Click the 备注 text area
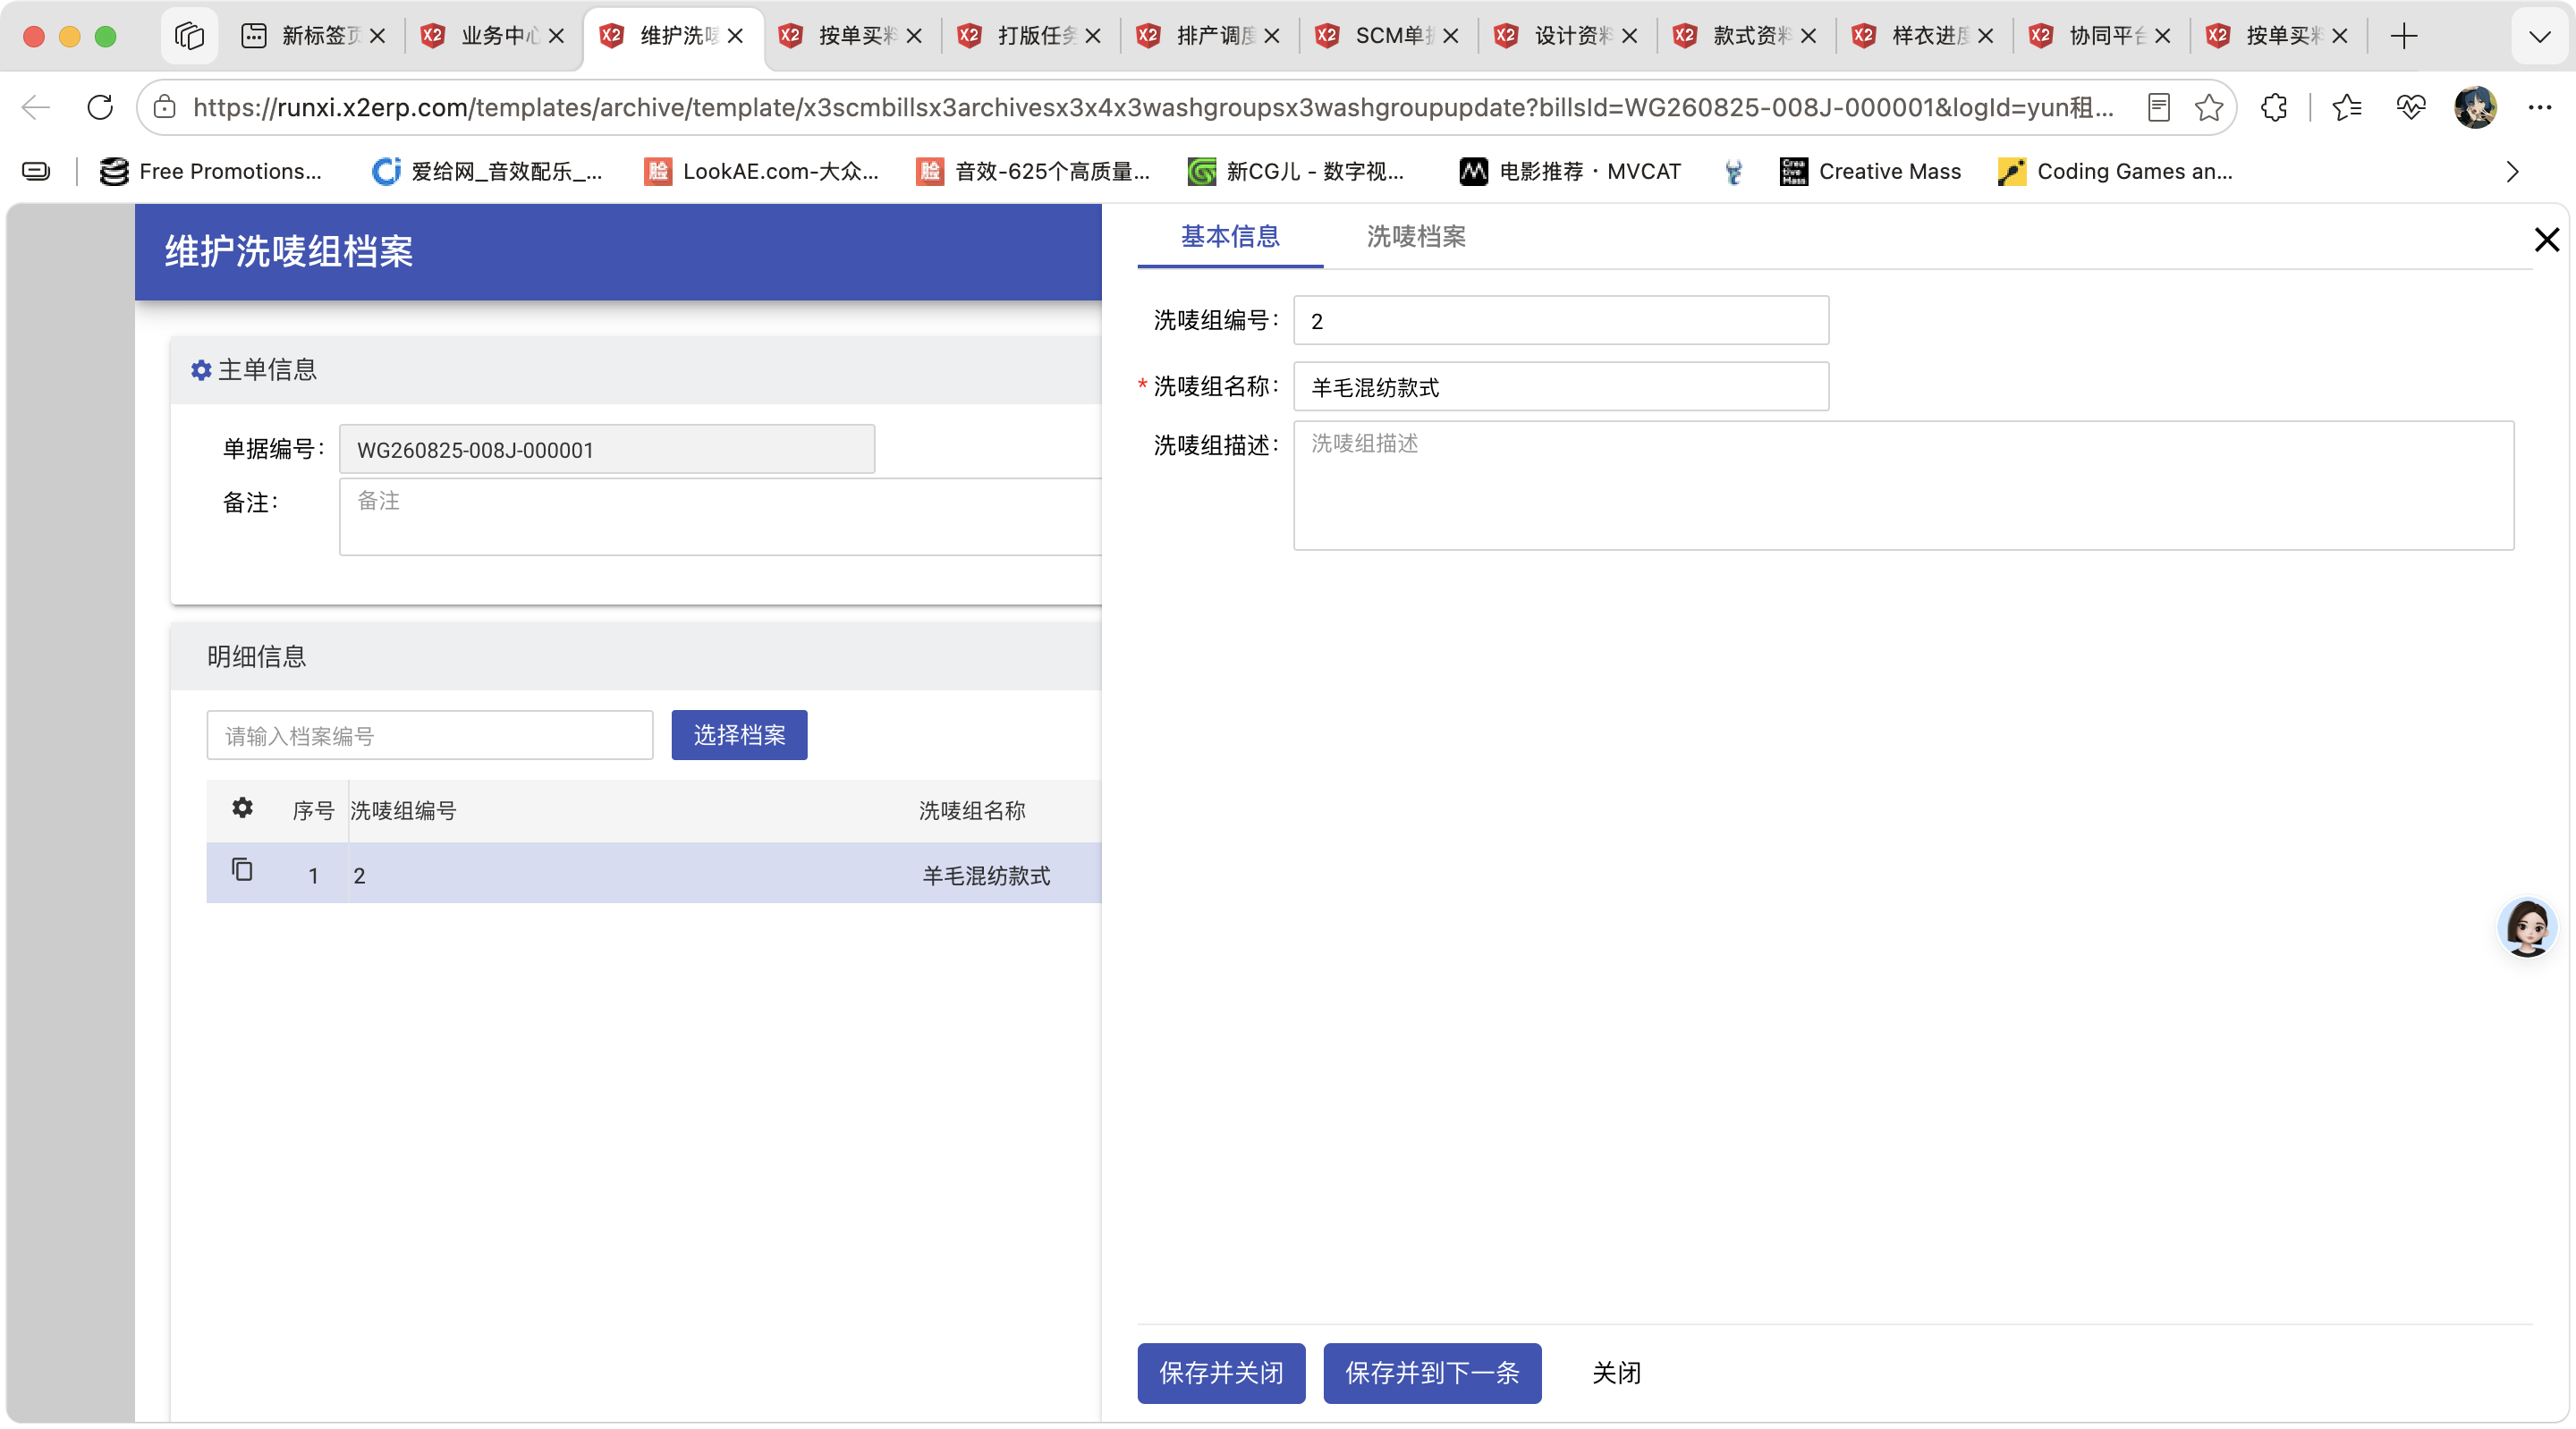 pyautogui.click(x=720, y=516)
